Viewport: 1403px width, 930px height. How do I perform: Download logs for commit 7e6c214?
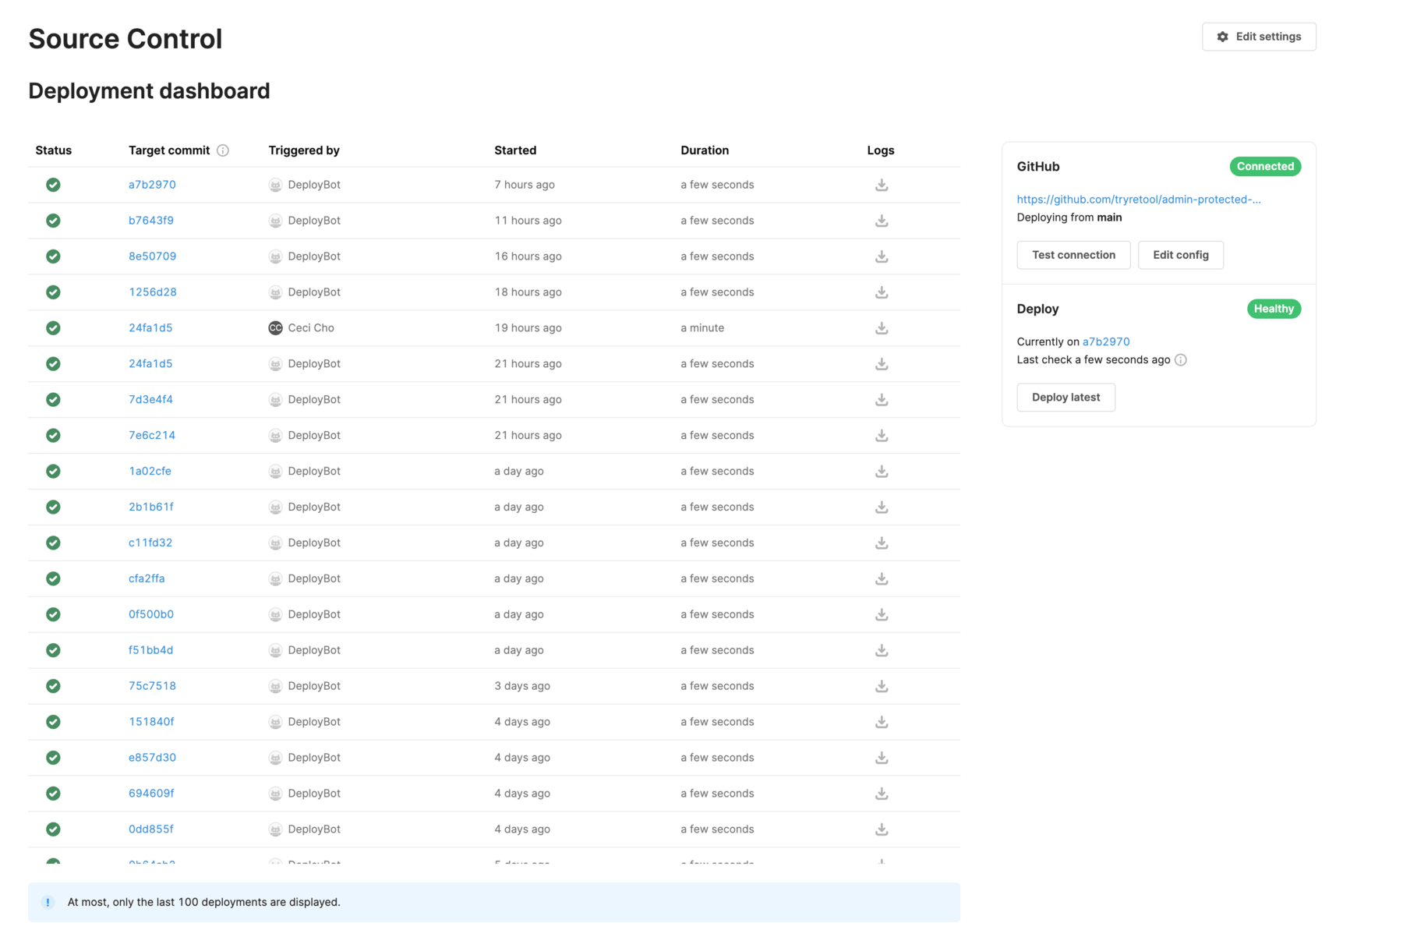point(882,436)
